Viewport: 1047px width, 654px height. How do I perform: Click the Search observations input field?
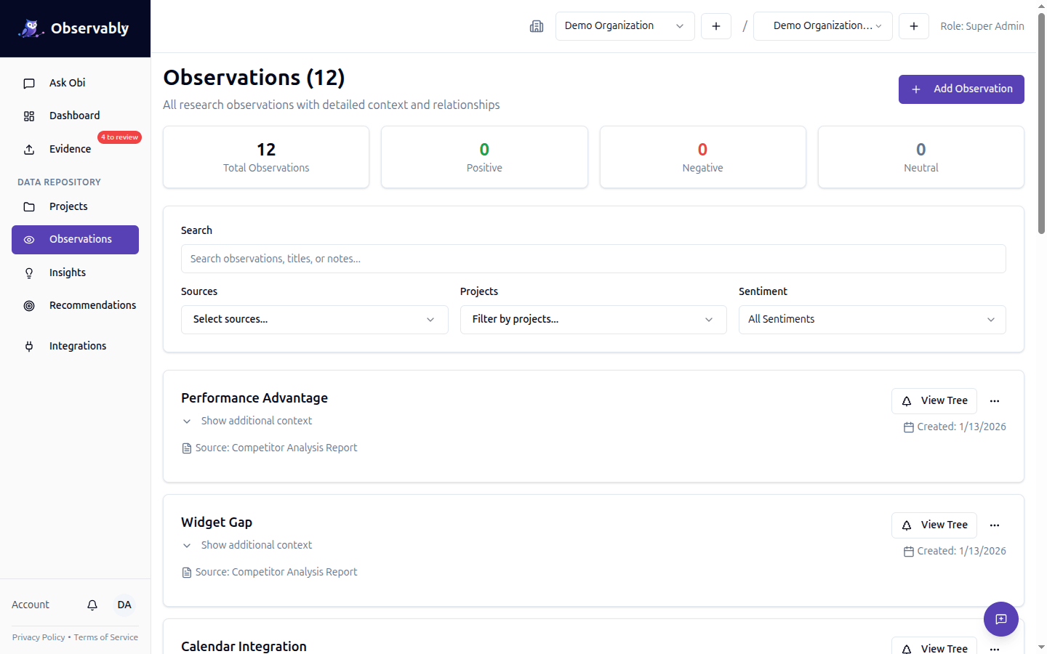click(593, 258)
